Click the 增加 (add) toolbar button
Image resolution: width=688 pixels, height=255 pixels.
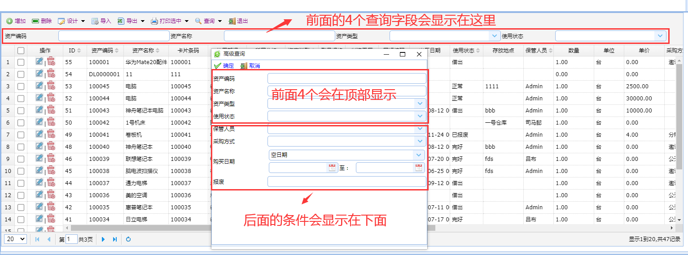(16, 21)
